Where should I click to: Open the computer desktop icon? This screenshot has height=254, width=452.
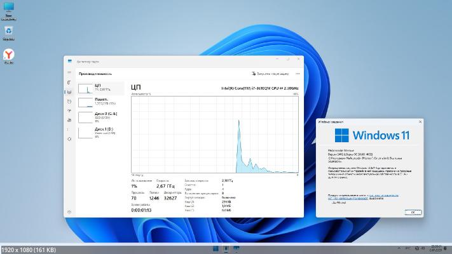point(9,11)
